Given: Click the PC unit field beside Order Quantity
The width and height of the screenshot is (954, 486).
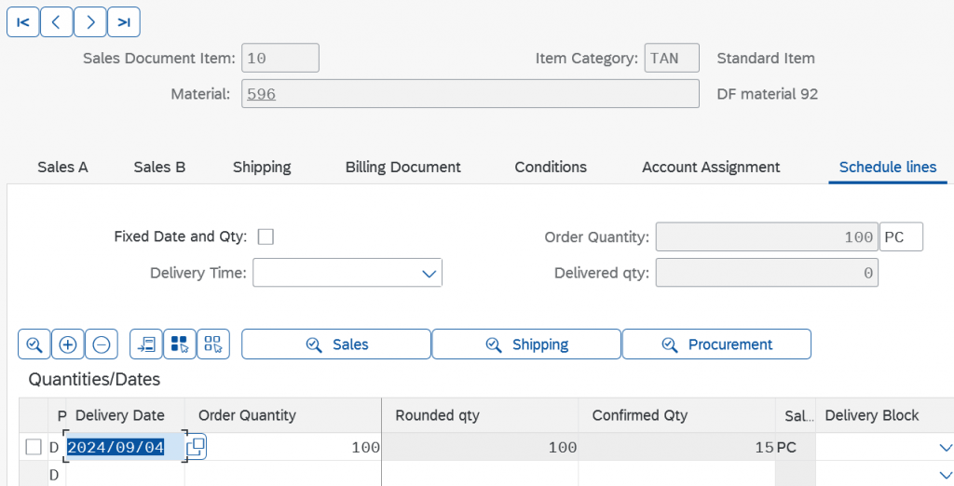Looking at the screenshot, I should point(901,236).
